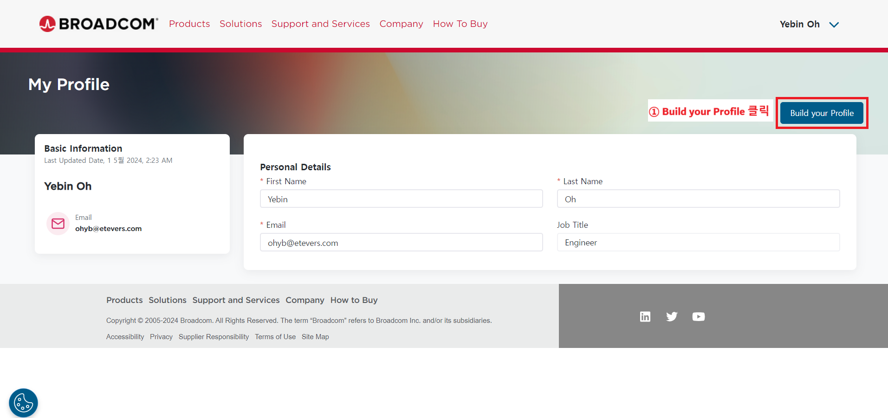Click the Broadcom logo

point(98,24)
